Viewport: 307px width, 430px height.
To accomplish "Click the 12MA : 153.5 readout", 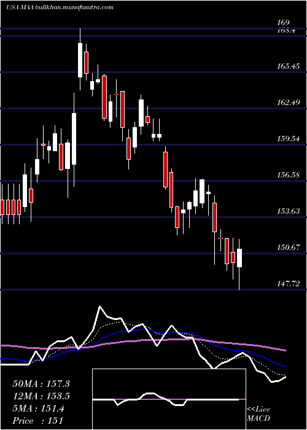I will pyautogui.click(x=41, y=396).
